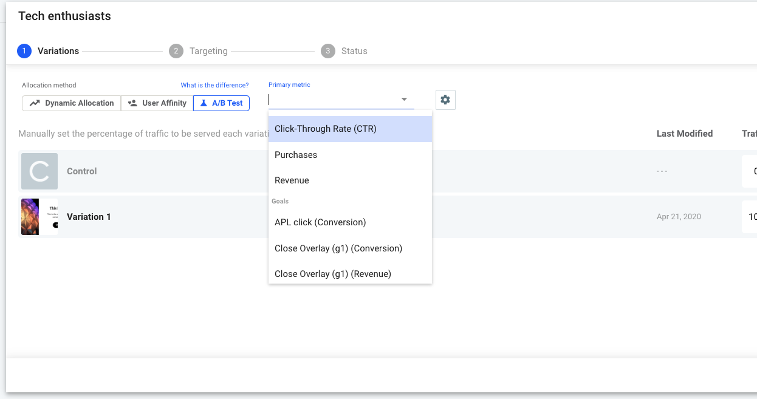Select the Dynamic Allocation method
Screen dimensions: 757x399
pyautogui.click(x=72, y=103)
